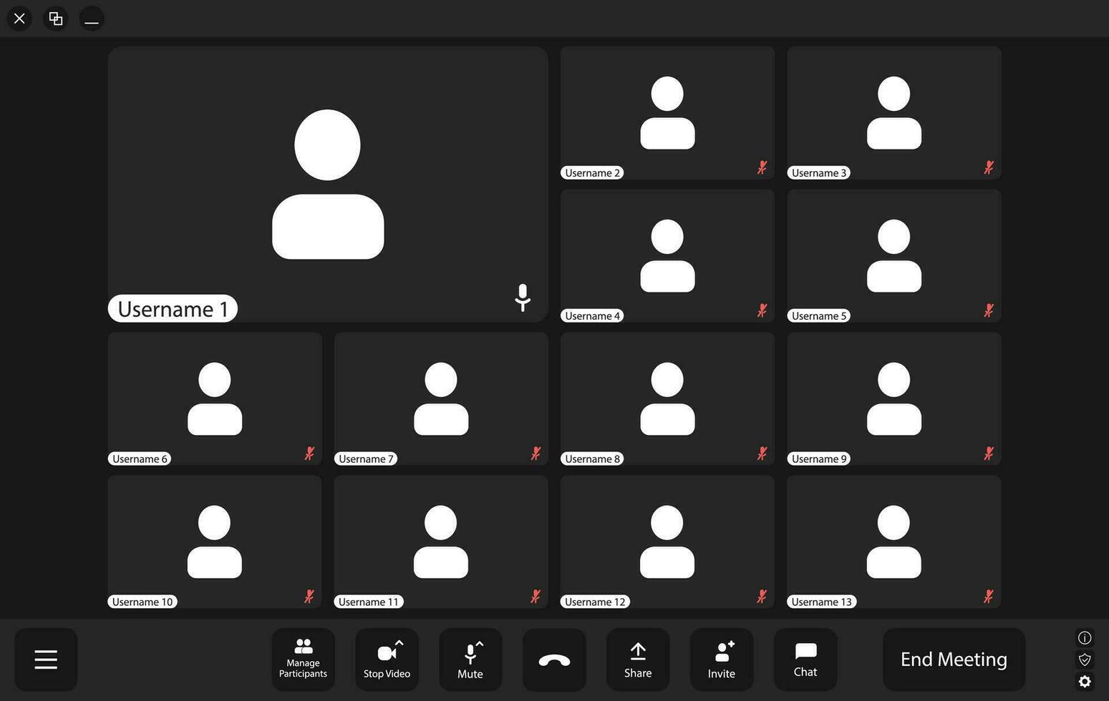Select the Username 1 name label
This screenshot has width=1109, height=701.
coord(173,308)
